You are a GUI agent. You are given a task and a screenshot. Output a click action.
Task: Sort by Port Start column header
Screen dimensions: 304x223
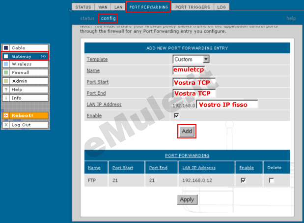point(123,168)
